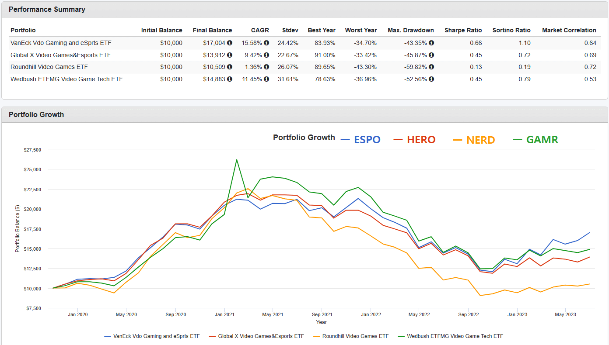Click the 24.42% Stdev value
This screenshot has width=609, height=345.
(289, 43)
